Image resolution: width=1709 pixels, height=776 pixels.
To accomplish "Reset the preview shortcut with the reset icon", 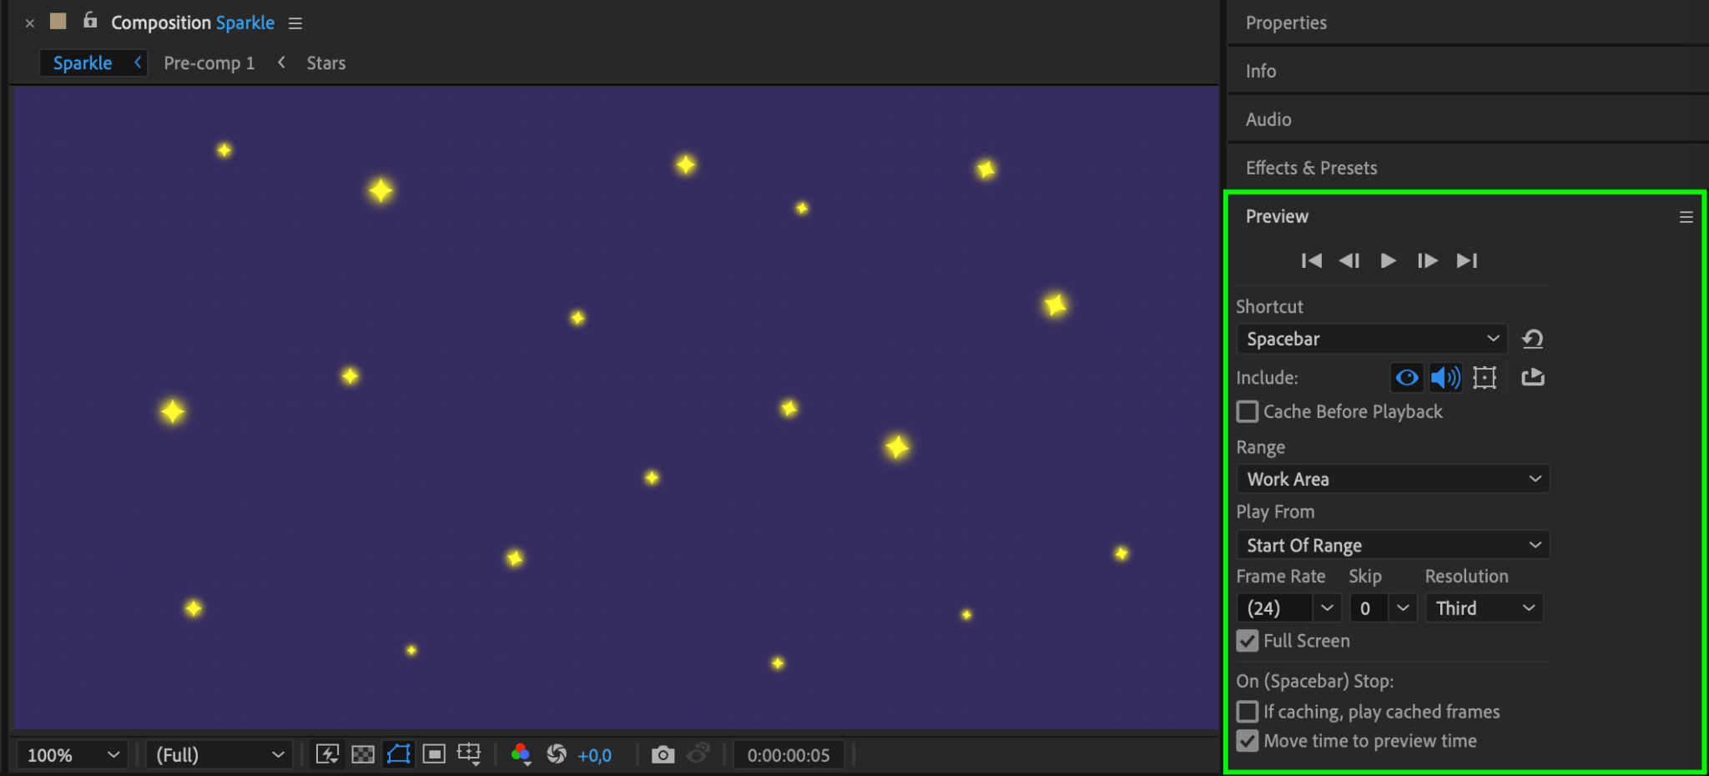I will pyautogui.click(x=1533, y=339).
